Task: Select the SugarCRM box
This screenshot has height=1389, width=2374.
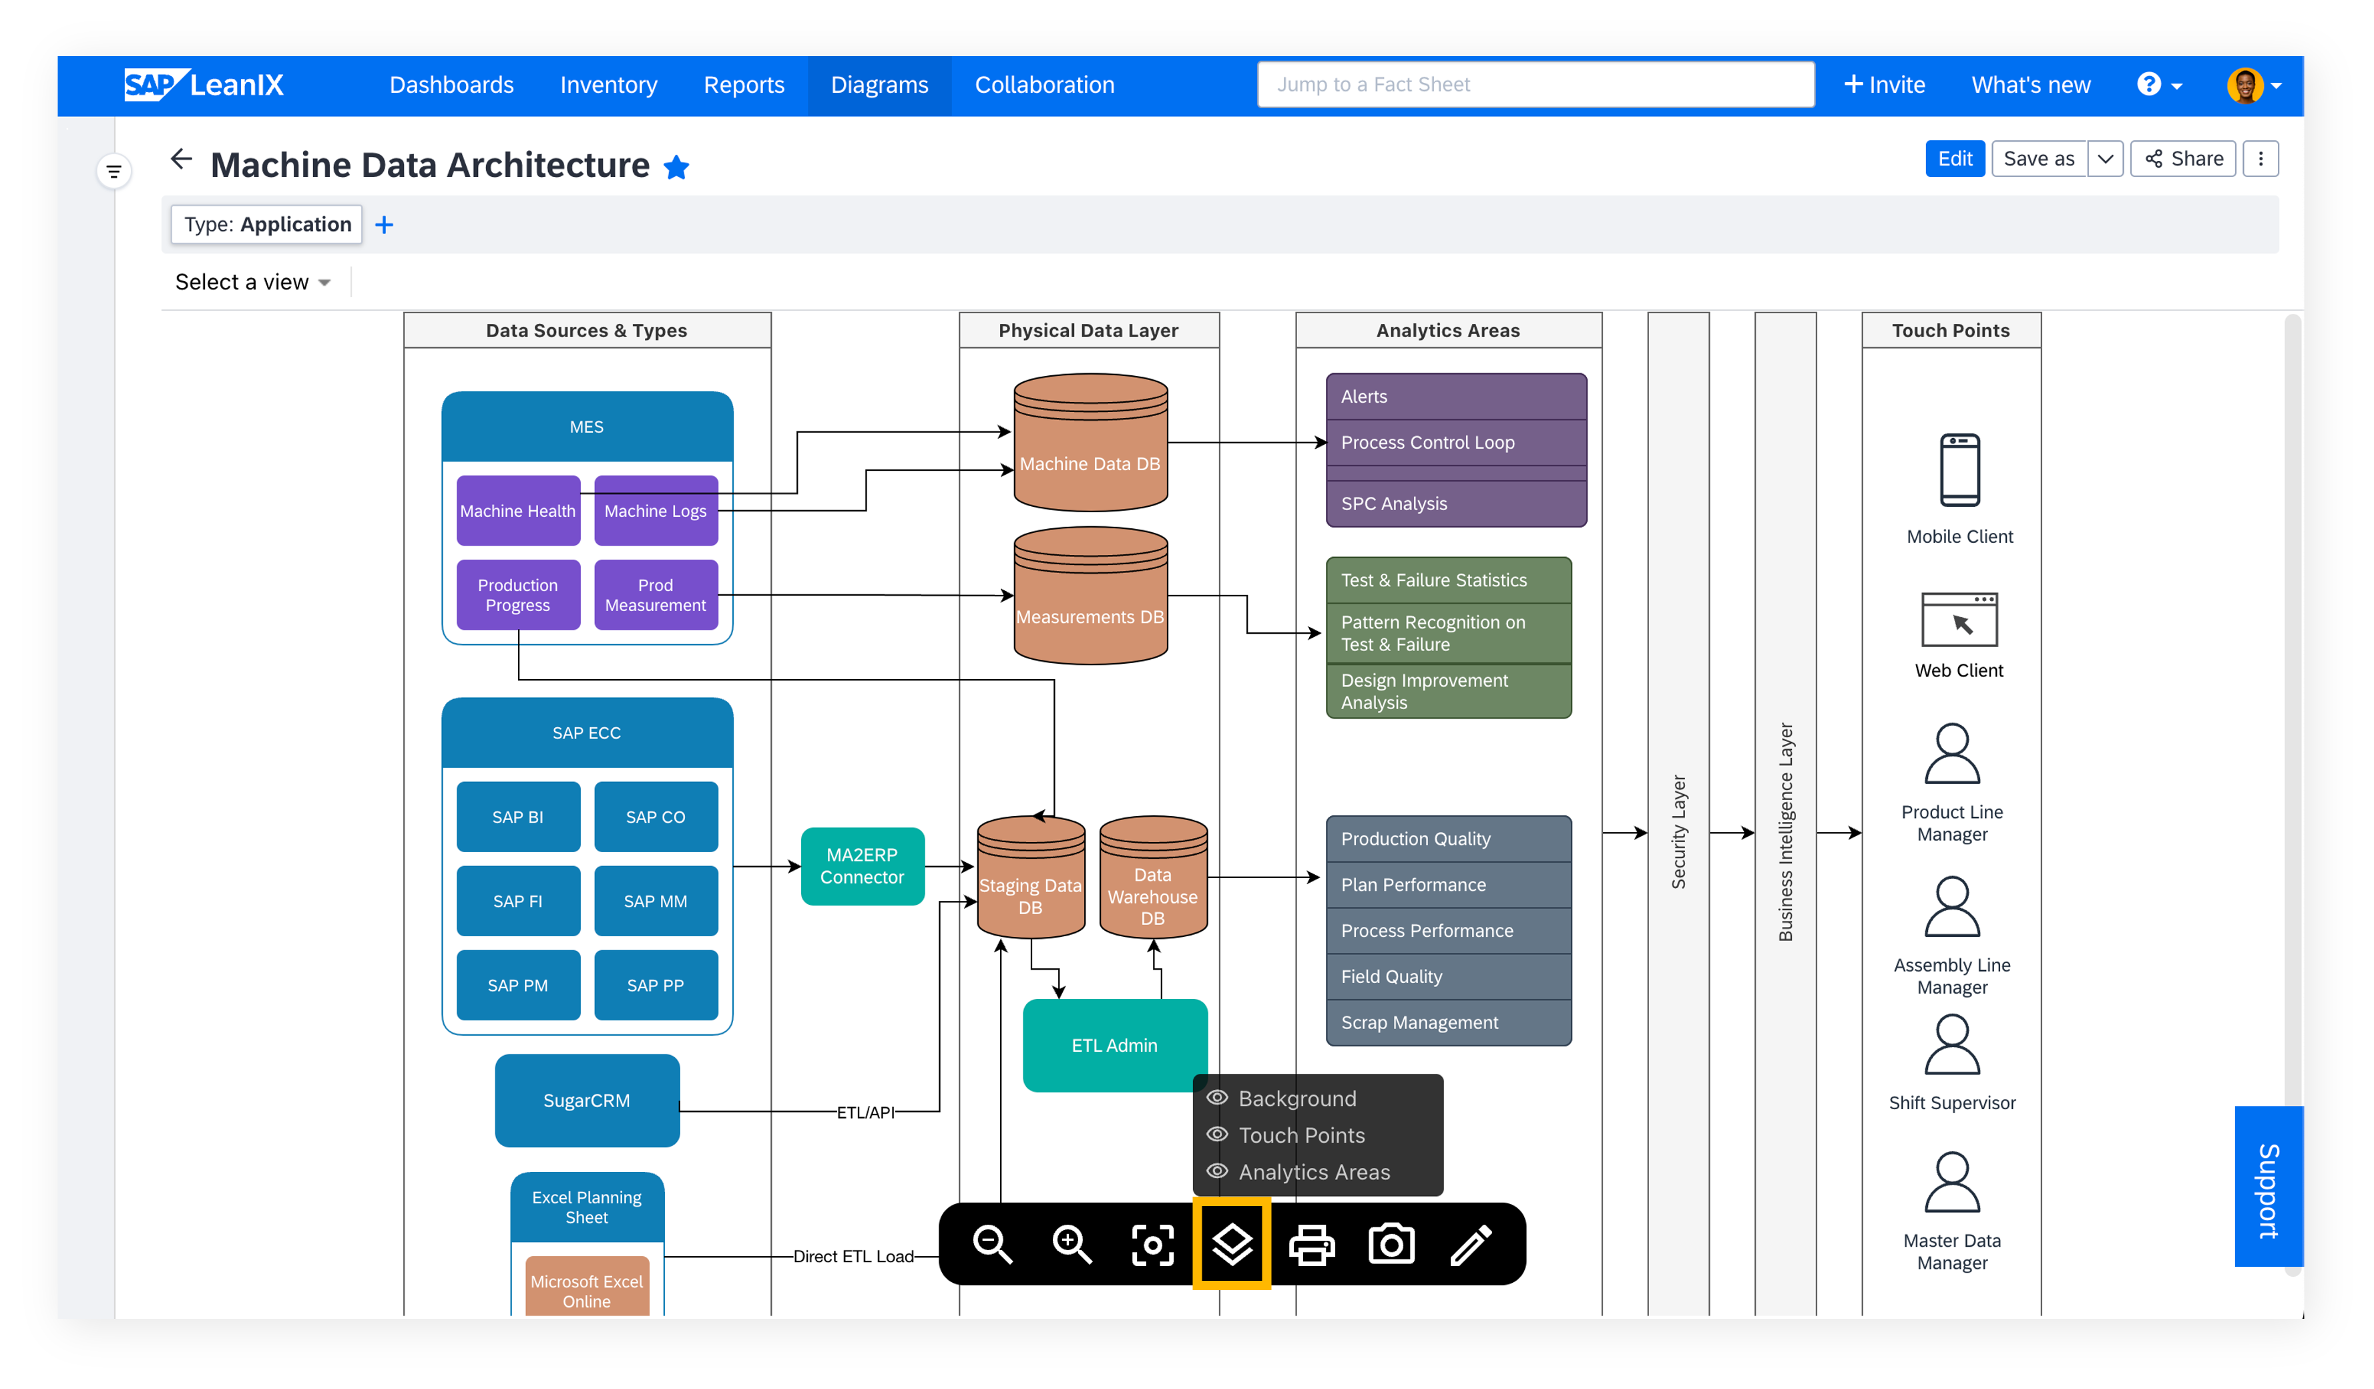Action: [587, 1101]
